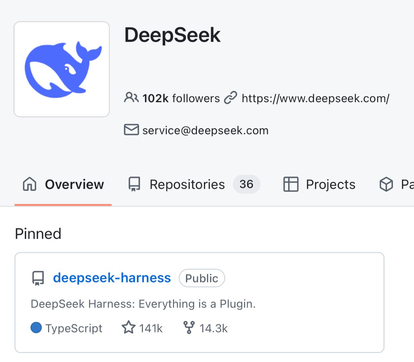Click the star icon on deepseek-harness
The image size is (414, 362).
click(128, 327)
